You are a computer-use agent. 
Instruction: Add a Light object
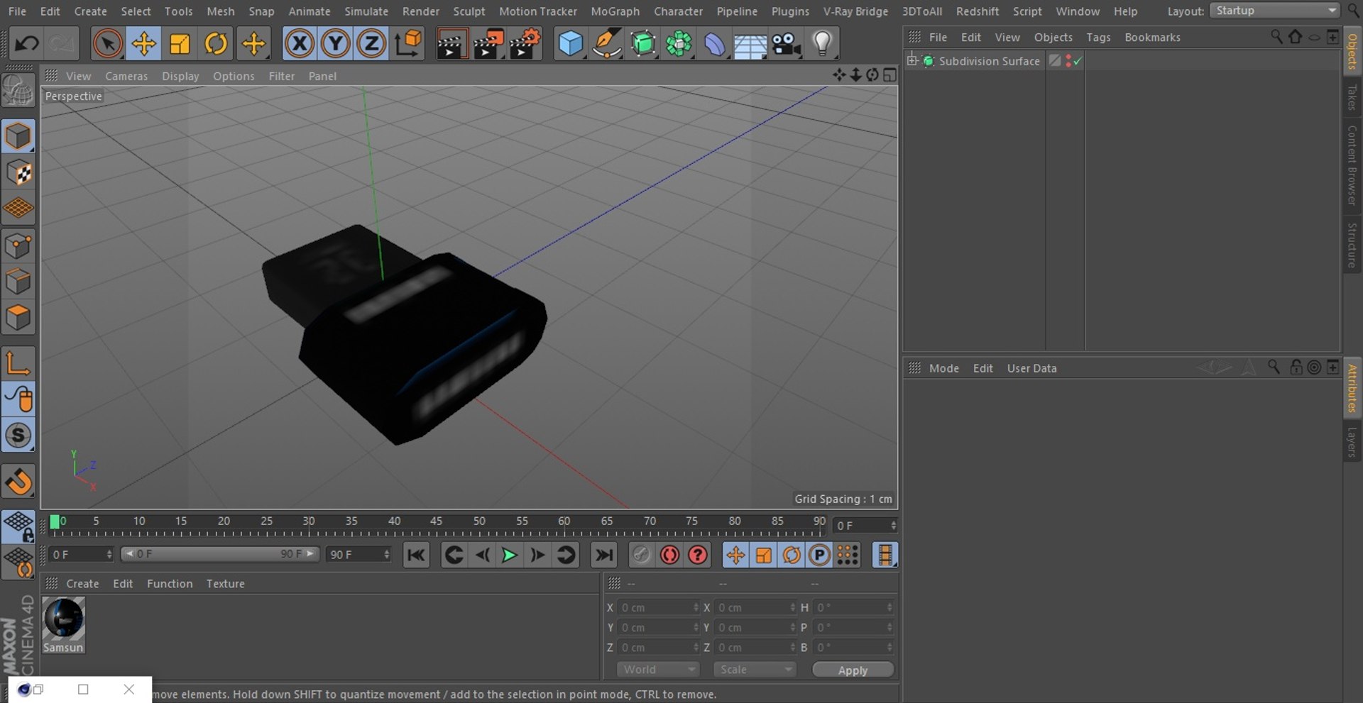821,44
